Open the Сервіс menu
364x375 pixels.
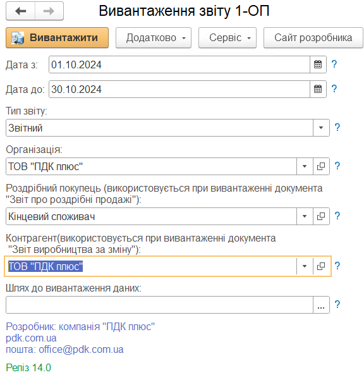227,38
